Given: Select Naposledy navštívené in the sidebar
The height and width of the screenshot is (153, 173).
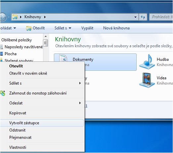Looking at the screenshot, I should 23,47.
